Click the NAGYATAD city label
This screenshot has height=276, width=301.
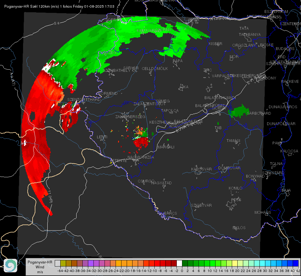[161, 183]
